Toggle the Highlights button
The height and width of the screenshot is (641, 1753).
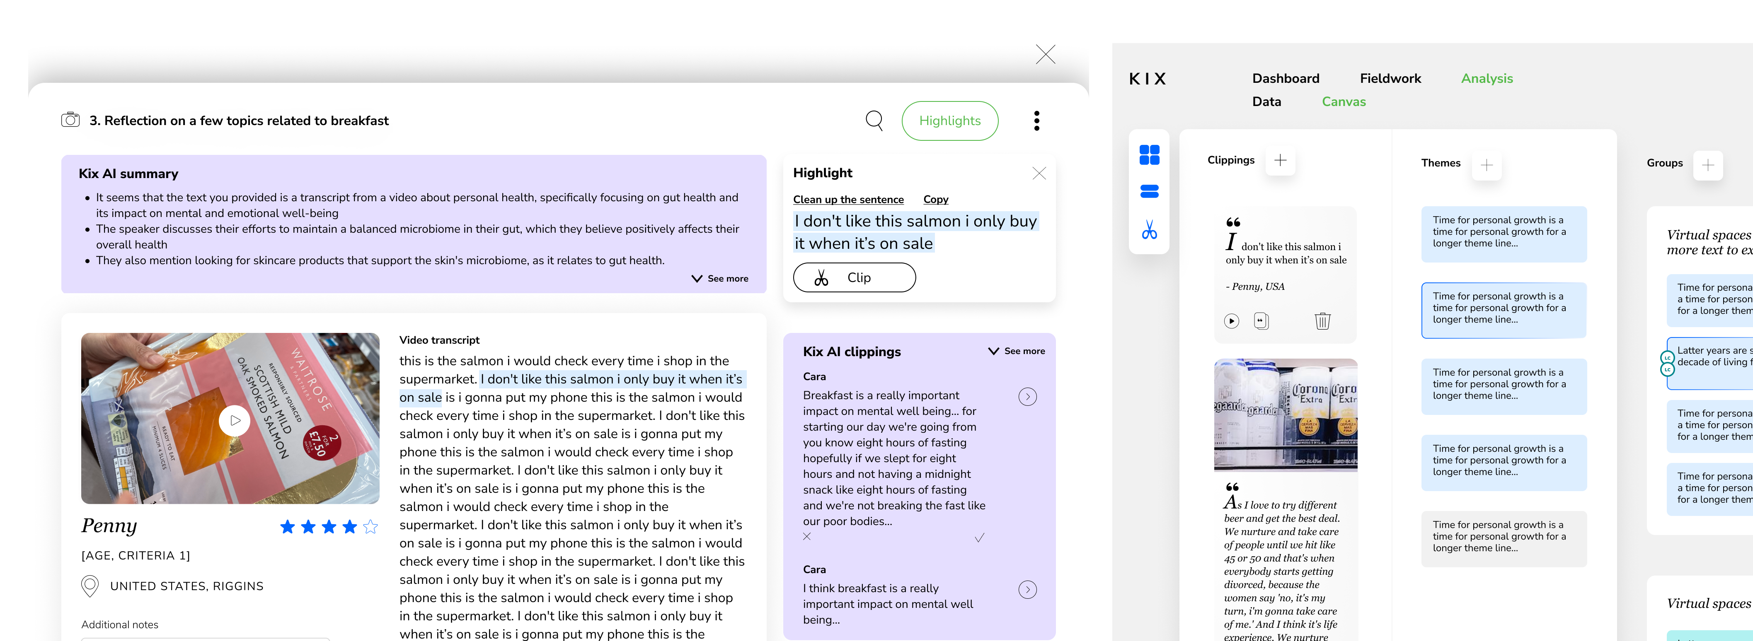949,121
